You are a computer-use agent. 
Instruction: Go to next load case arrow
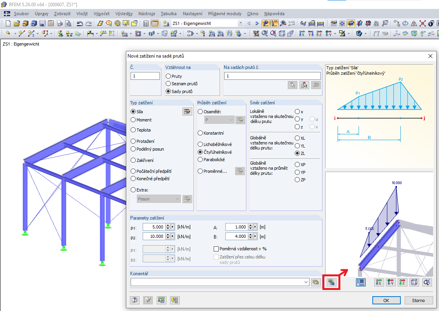tap(257, 23)
